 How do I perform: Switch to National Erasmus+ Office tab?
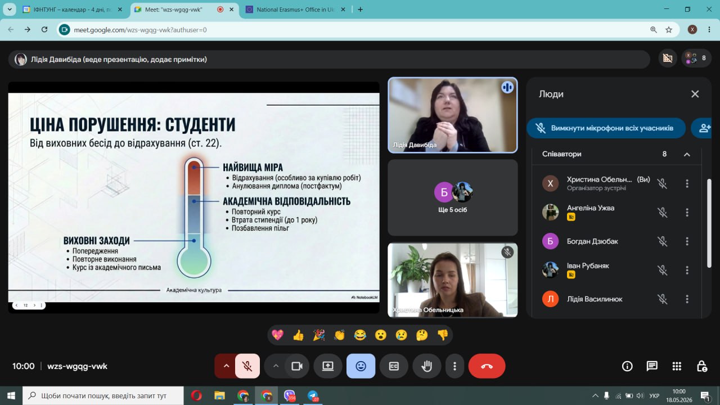pyautogui.click(x=295, y=10)
